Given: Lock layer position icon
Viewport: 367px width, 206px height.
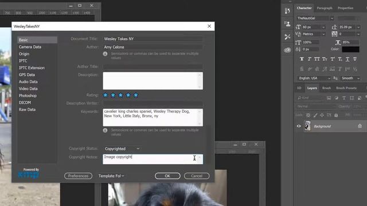Looking at the screenshot, I should pos(322,115).
